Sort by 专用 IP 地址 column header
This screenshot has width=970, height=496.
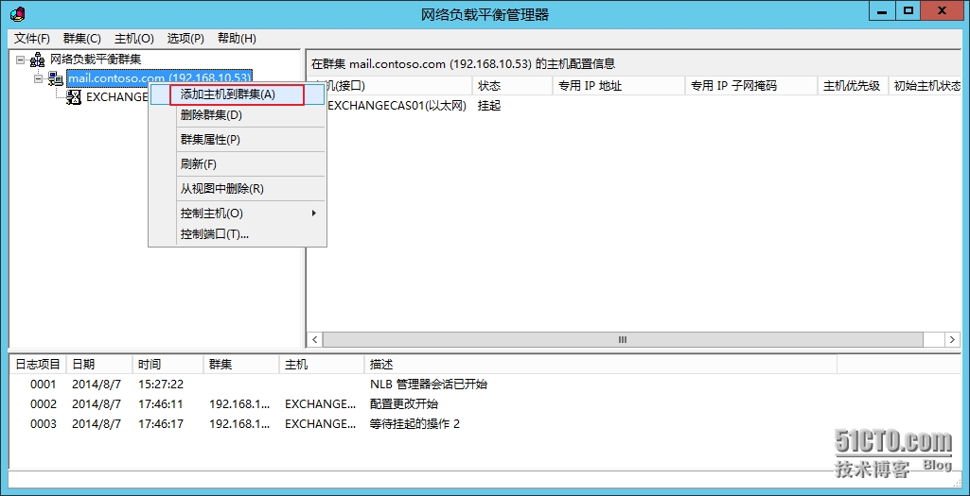[x=619, y=86]
